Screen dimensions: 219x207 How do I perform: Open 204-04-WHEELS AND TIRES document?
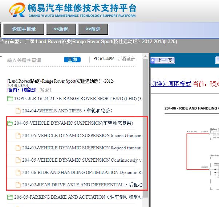67,111
